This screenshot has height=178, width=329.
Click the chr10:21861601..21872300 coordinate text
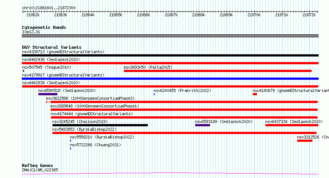pos(49,8)
